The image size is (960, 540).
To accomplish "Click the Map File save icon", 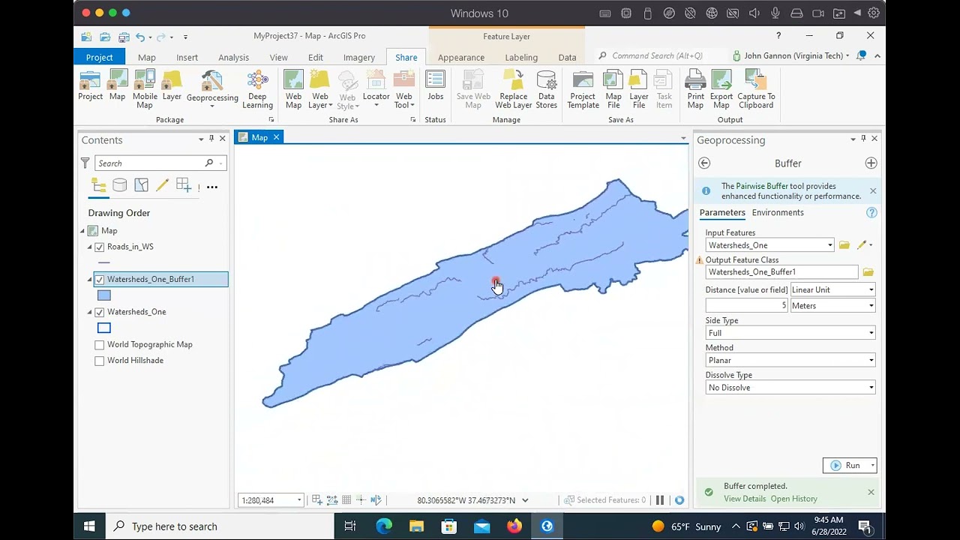I will (x=613, y=89).
